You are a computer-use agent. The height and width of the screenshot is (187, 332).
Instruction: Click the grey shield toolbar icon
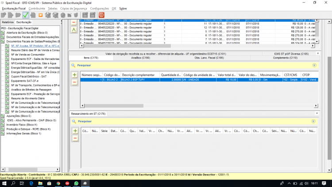[76, 15]
